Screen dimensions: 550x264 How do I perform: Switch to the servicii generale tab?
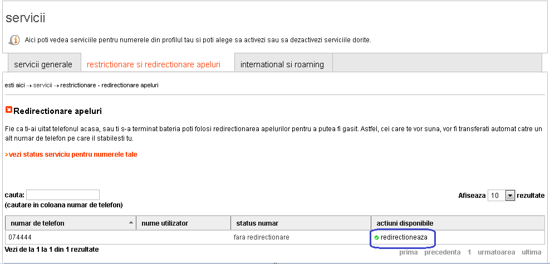43,64
